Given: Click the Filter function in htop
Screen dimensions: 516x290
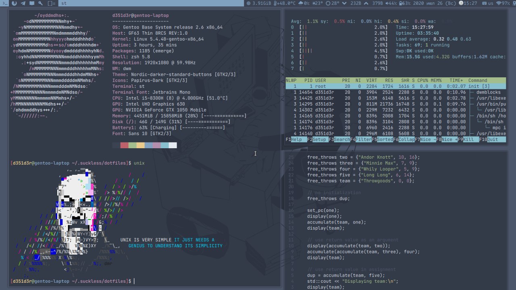Looking at the screenshot, I should tap(363, 139).
